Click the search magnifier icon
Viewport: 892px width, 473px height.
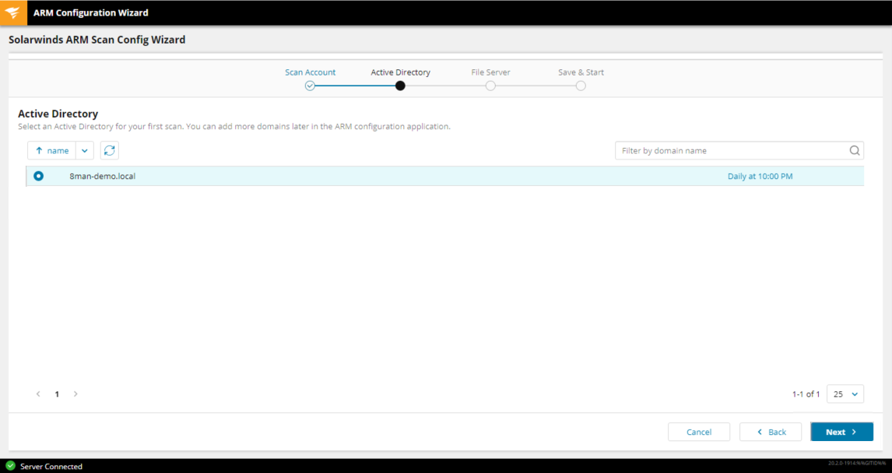pos(854,151)
